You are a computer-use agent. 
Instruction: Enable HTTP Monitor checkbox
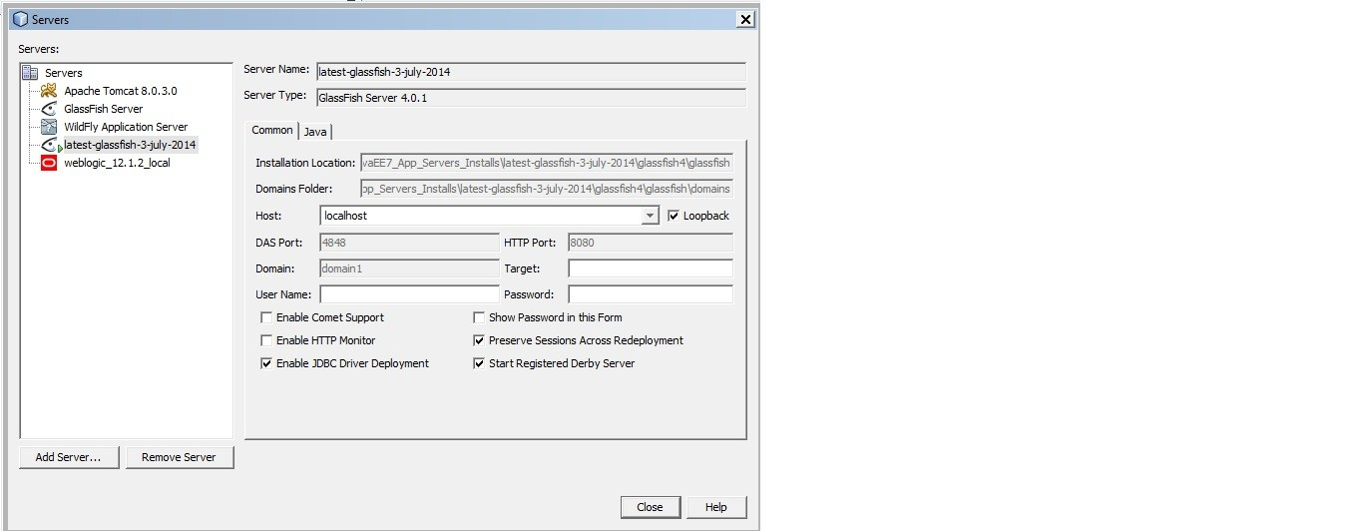tap(266, 340)
